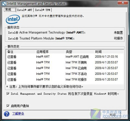Screen dimensions: 130x121
Task: Click the timestamp 2009/4/1 21:03:16
Action: [106, 57]
